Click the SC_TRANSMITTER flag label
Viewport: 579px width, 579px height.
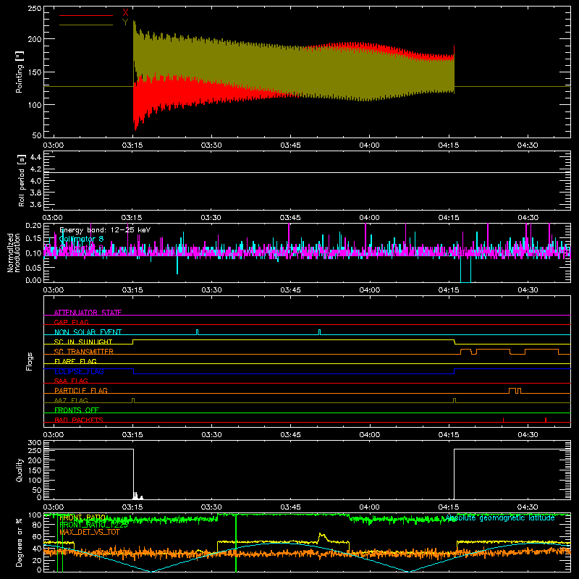click(84, 352)
